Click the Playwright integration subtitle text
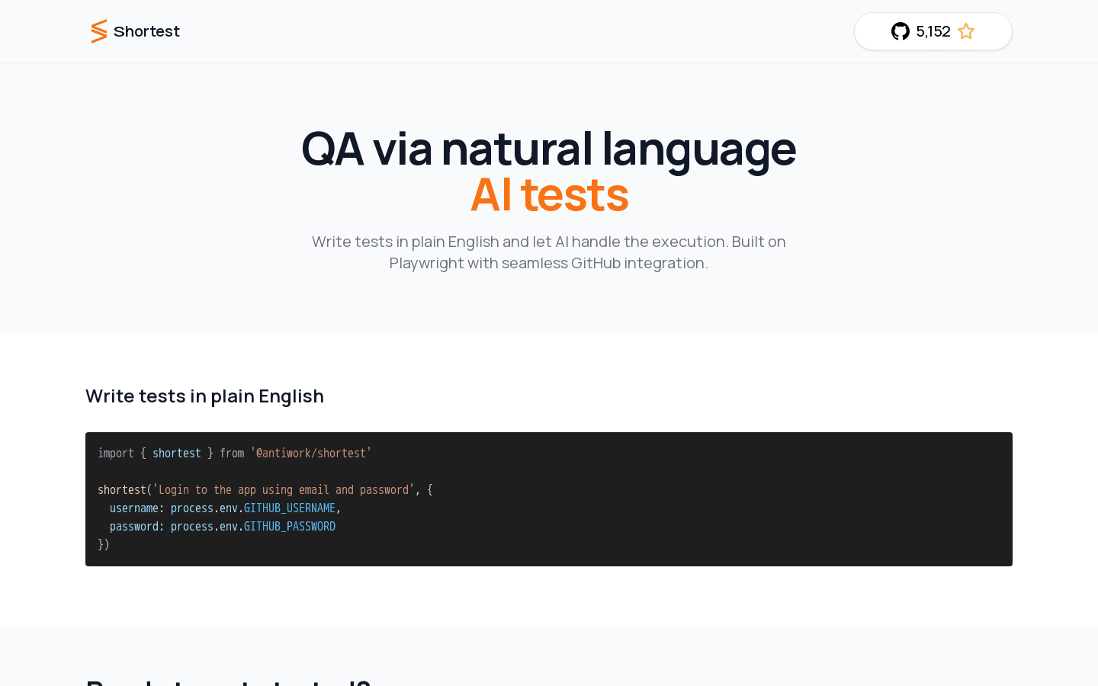Viewport: 1098px width, 686px height. point(549,252)
